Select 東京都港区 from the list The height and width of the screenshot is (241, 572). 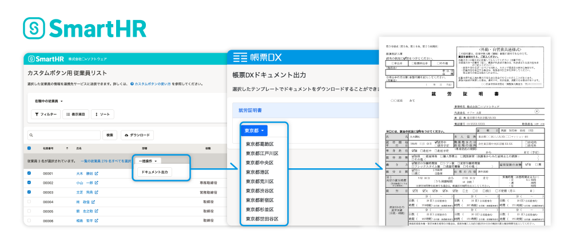(x=257, y=172)
